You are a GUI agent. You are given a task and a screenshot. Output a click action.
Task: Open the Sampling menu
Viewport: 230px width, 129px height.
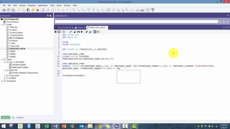(32, 5)
